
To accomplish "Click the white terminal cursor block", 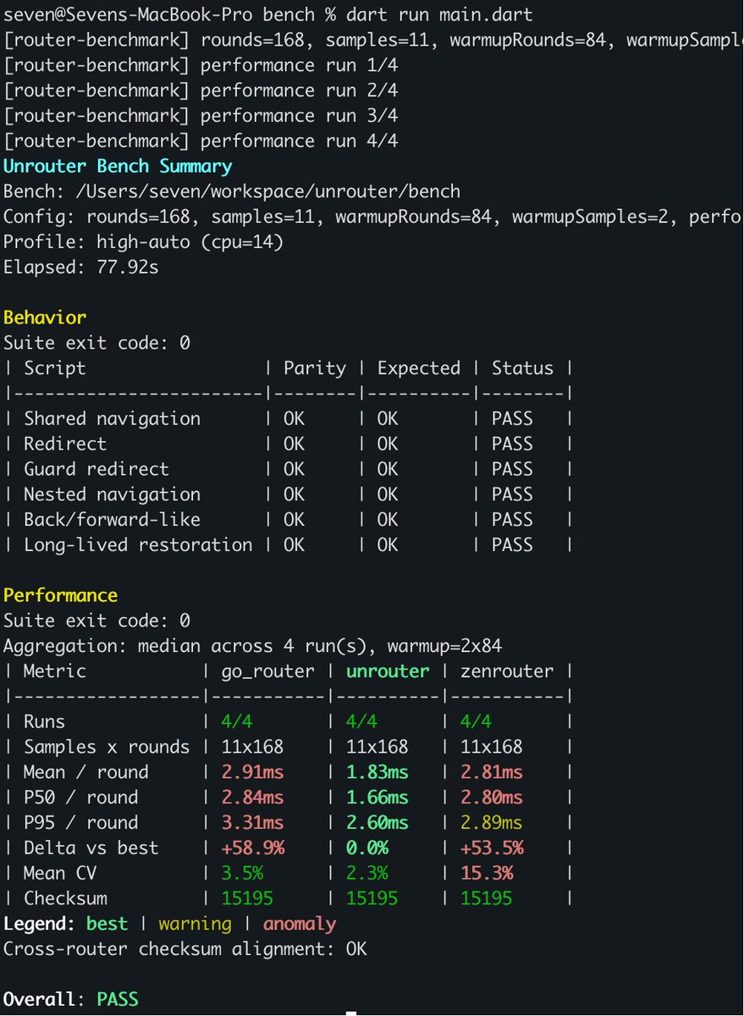I will tap(351, 1013).
